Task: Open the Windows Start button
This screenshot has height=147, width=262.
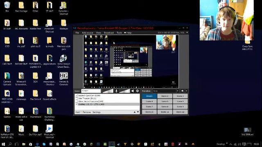Action: click(x=3, y=144)
